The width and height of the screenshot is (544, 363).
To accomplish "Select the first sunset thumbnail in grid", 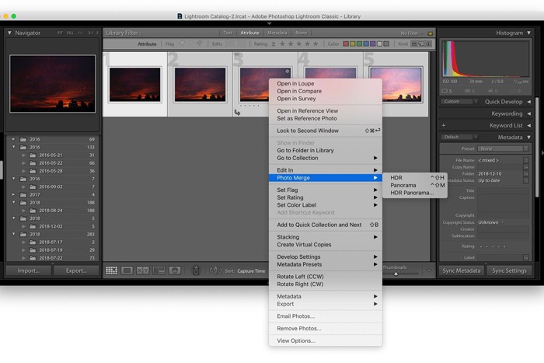I will 134,84.
